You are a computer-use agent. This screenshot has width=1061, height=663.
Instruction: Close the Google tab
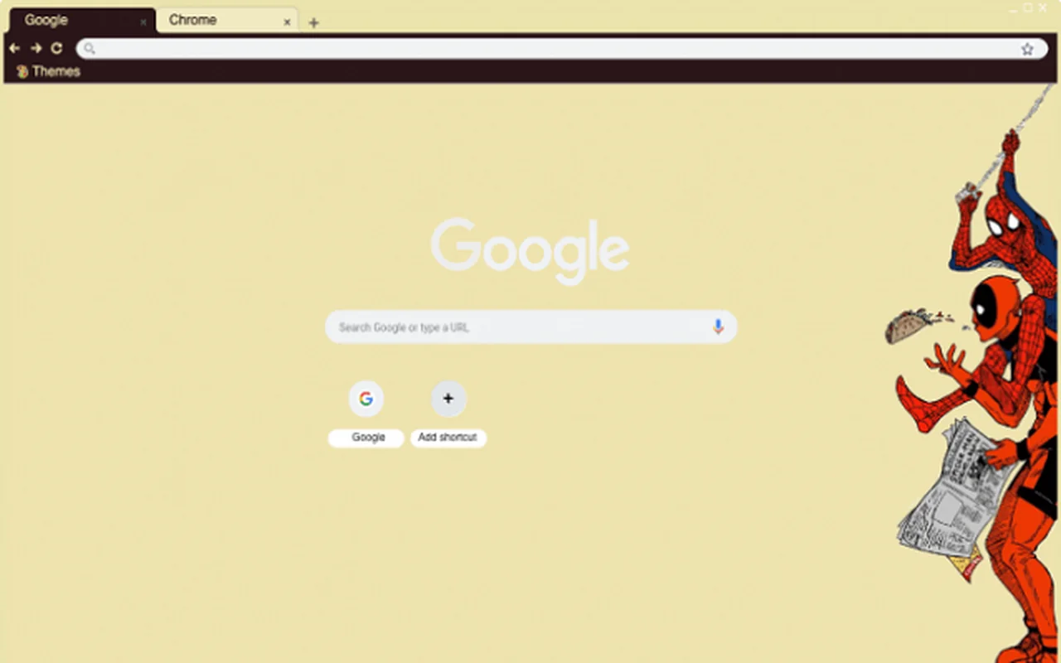[143, 22]
